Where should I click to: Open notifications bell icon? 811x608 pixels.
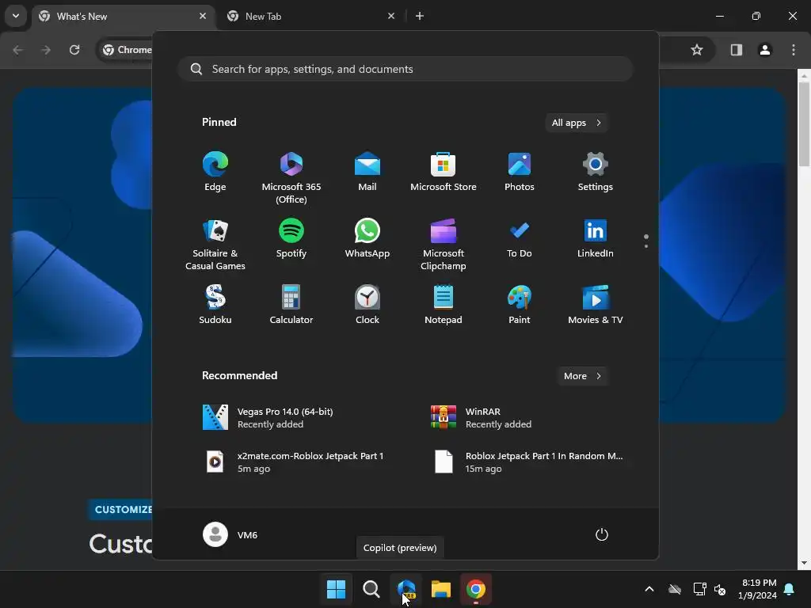click(x=790, y=589)
